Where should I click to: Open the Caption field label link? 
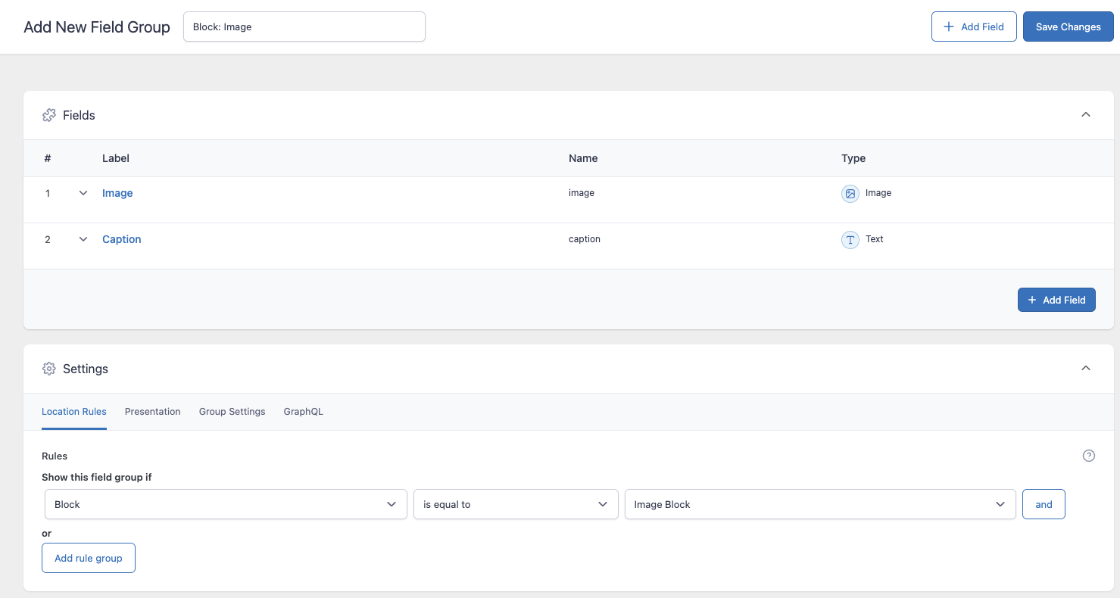(122, 239)
